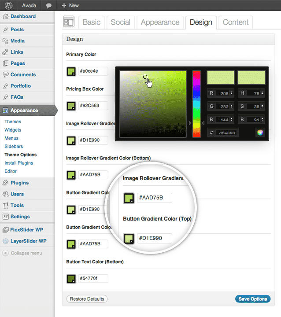Viewport: 281px width, 317px height.
Task: Click the Button Text Color hex field
Action: 92,278
